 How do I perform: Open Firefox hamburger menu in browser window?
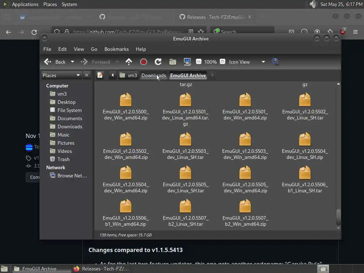(355, 32)
